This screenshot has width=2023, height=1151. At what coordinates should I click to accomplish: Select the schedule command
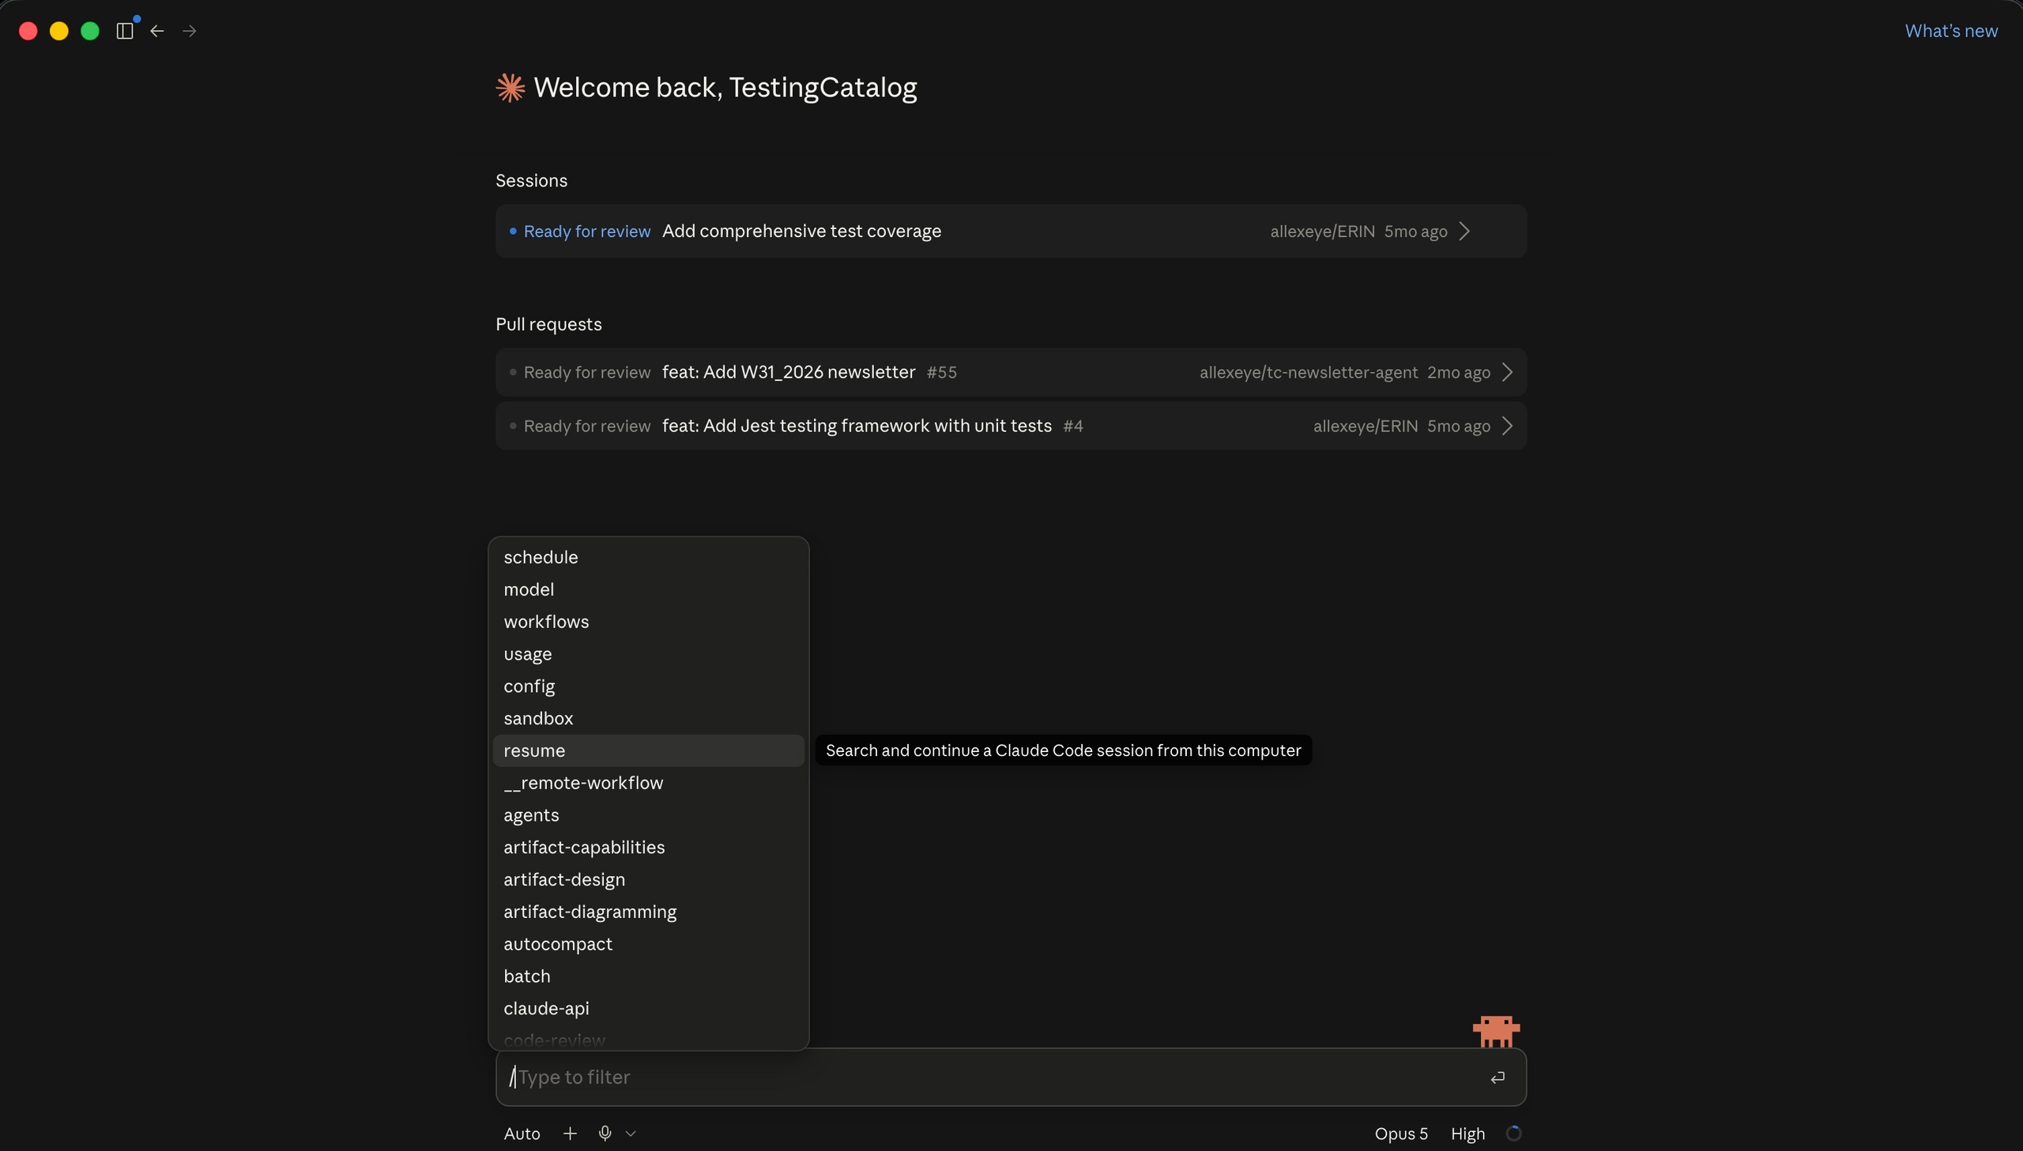648,557
